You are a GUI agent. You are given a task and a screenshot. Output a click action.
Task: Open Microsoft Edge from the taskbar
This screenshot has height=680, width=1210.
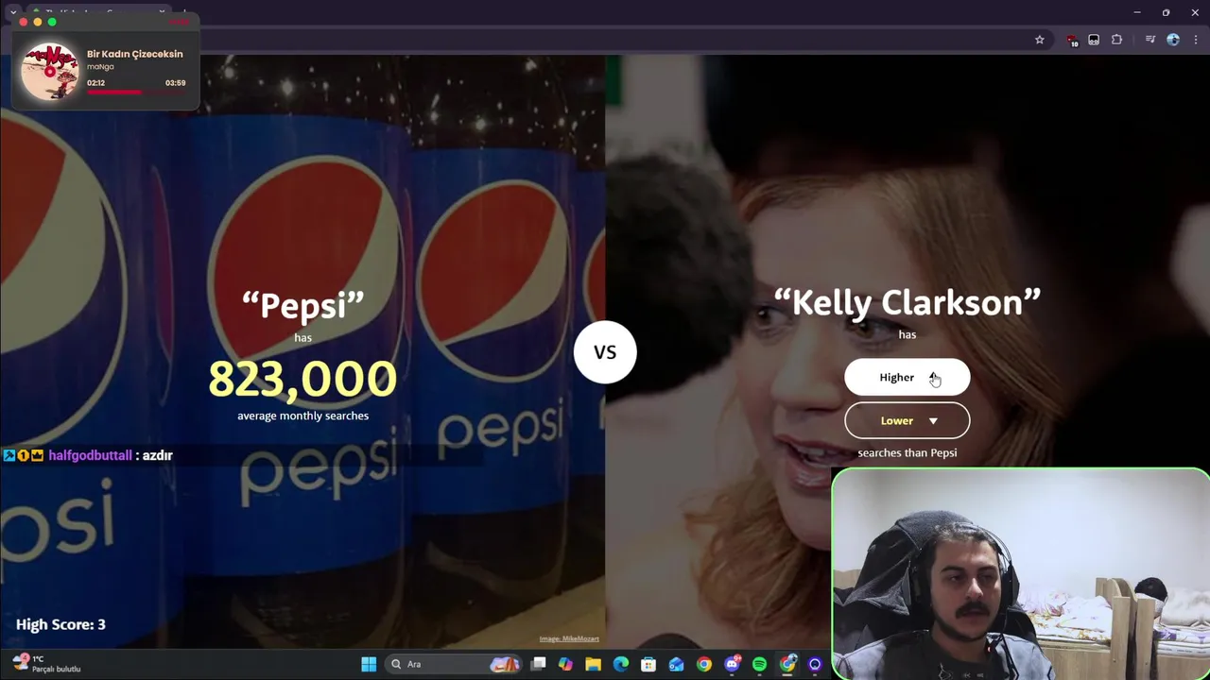coord(621,664)
